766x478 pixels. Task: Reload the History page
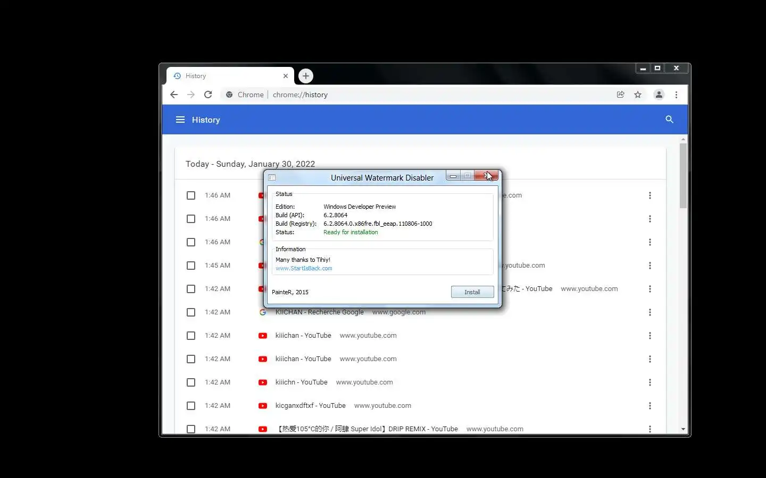(208, 95)
